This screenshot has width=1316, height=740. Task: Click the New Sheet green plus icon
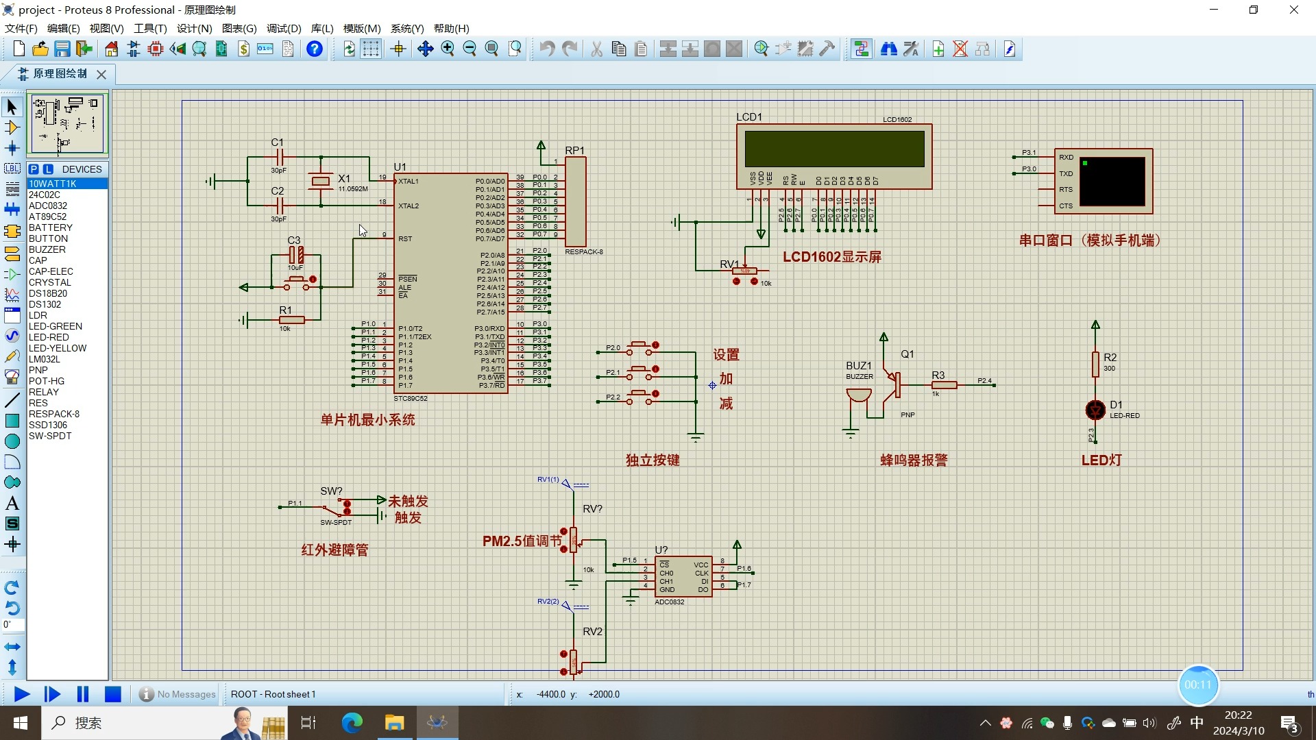click(x=938, y=49)
